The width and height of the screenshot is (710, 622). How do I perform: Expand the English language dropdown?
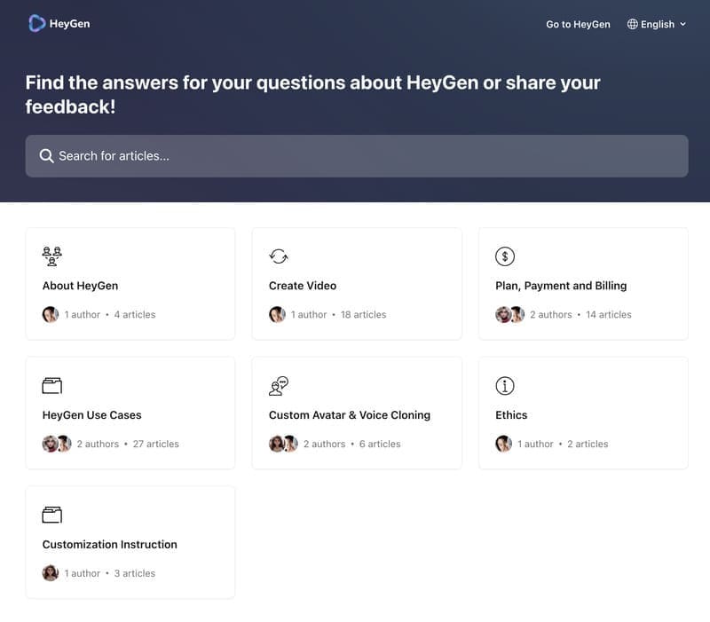(657, 25)
